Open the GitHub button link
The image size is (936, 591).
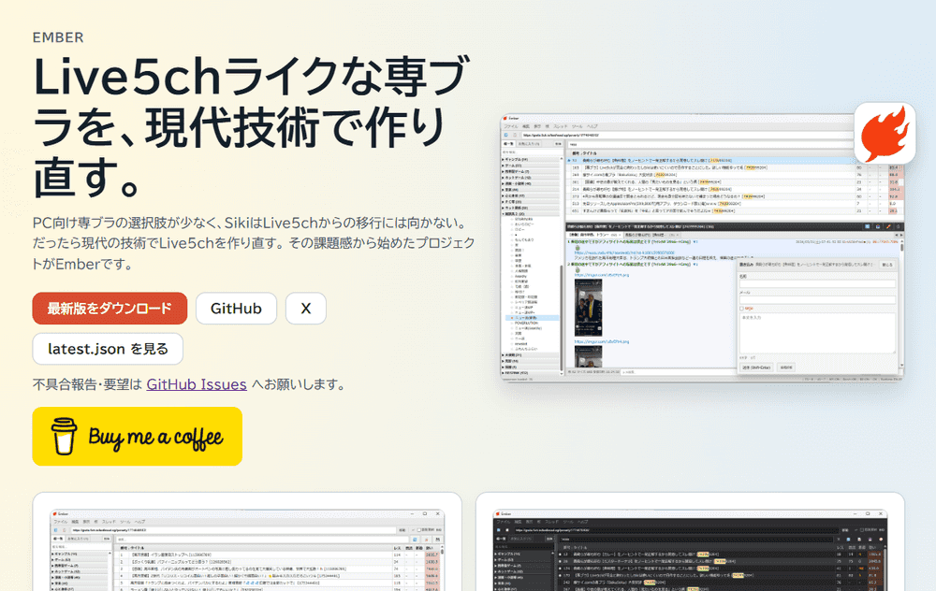click(x=237, y=309)
